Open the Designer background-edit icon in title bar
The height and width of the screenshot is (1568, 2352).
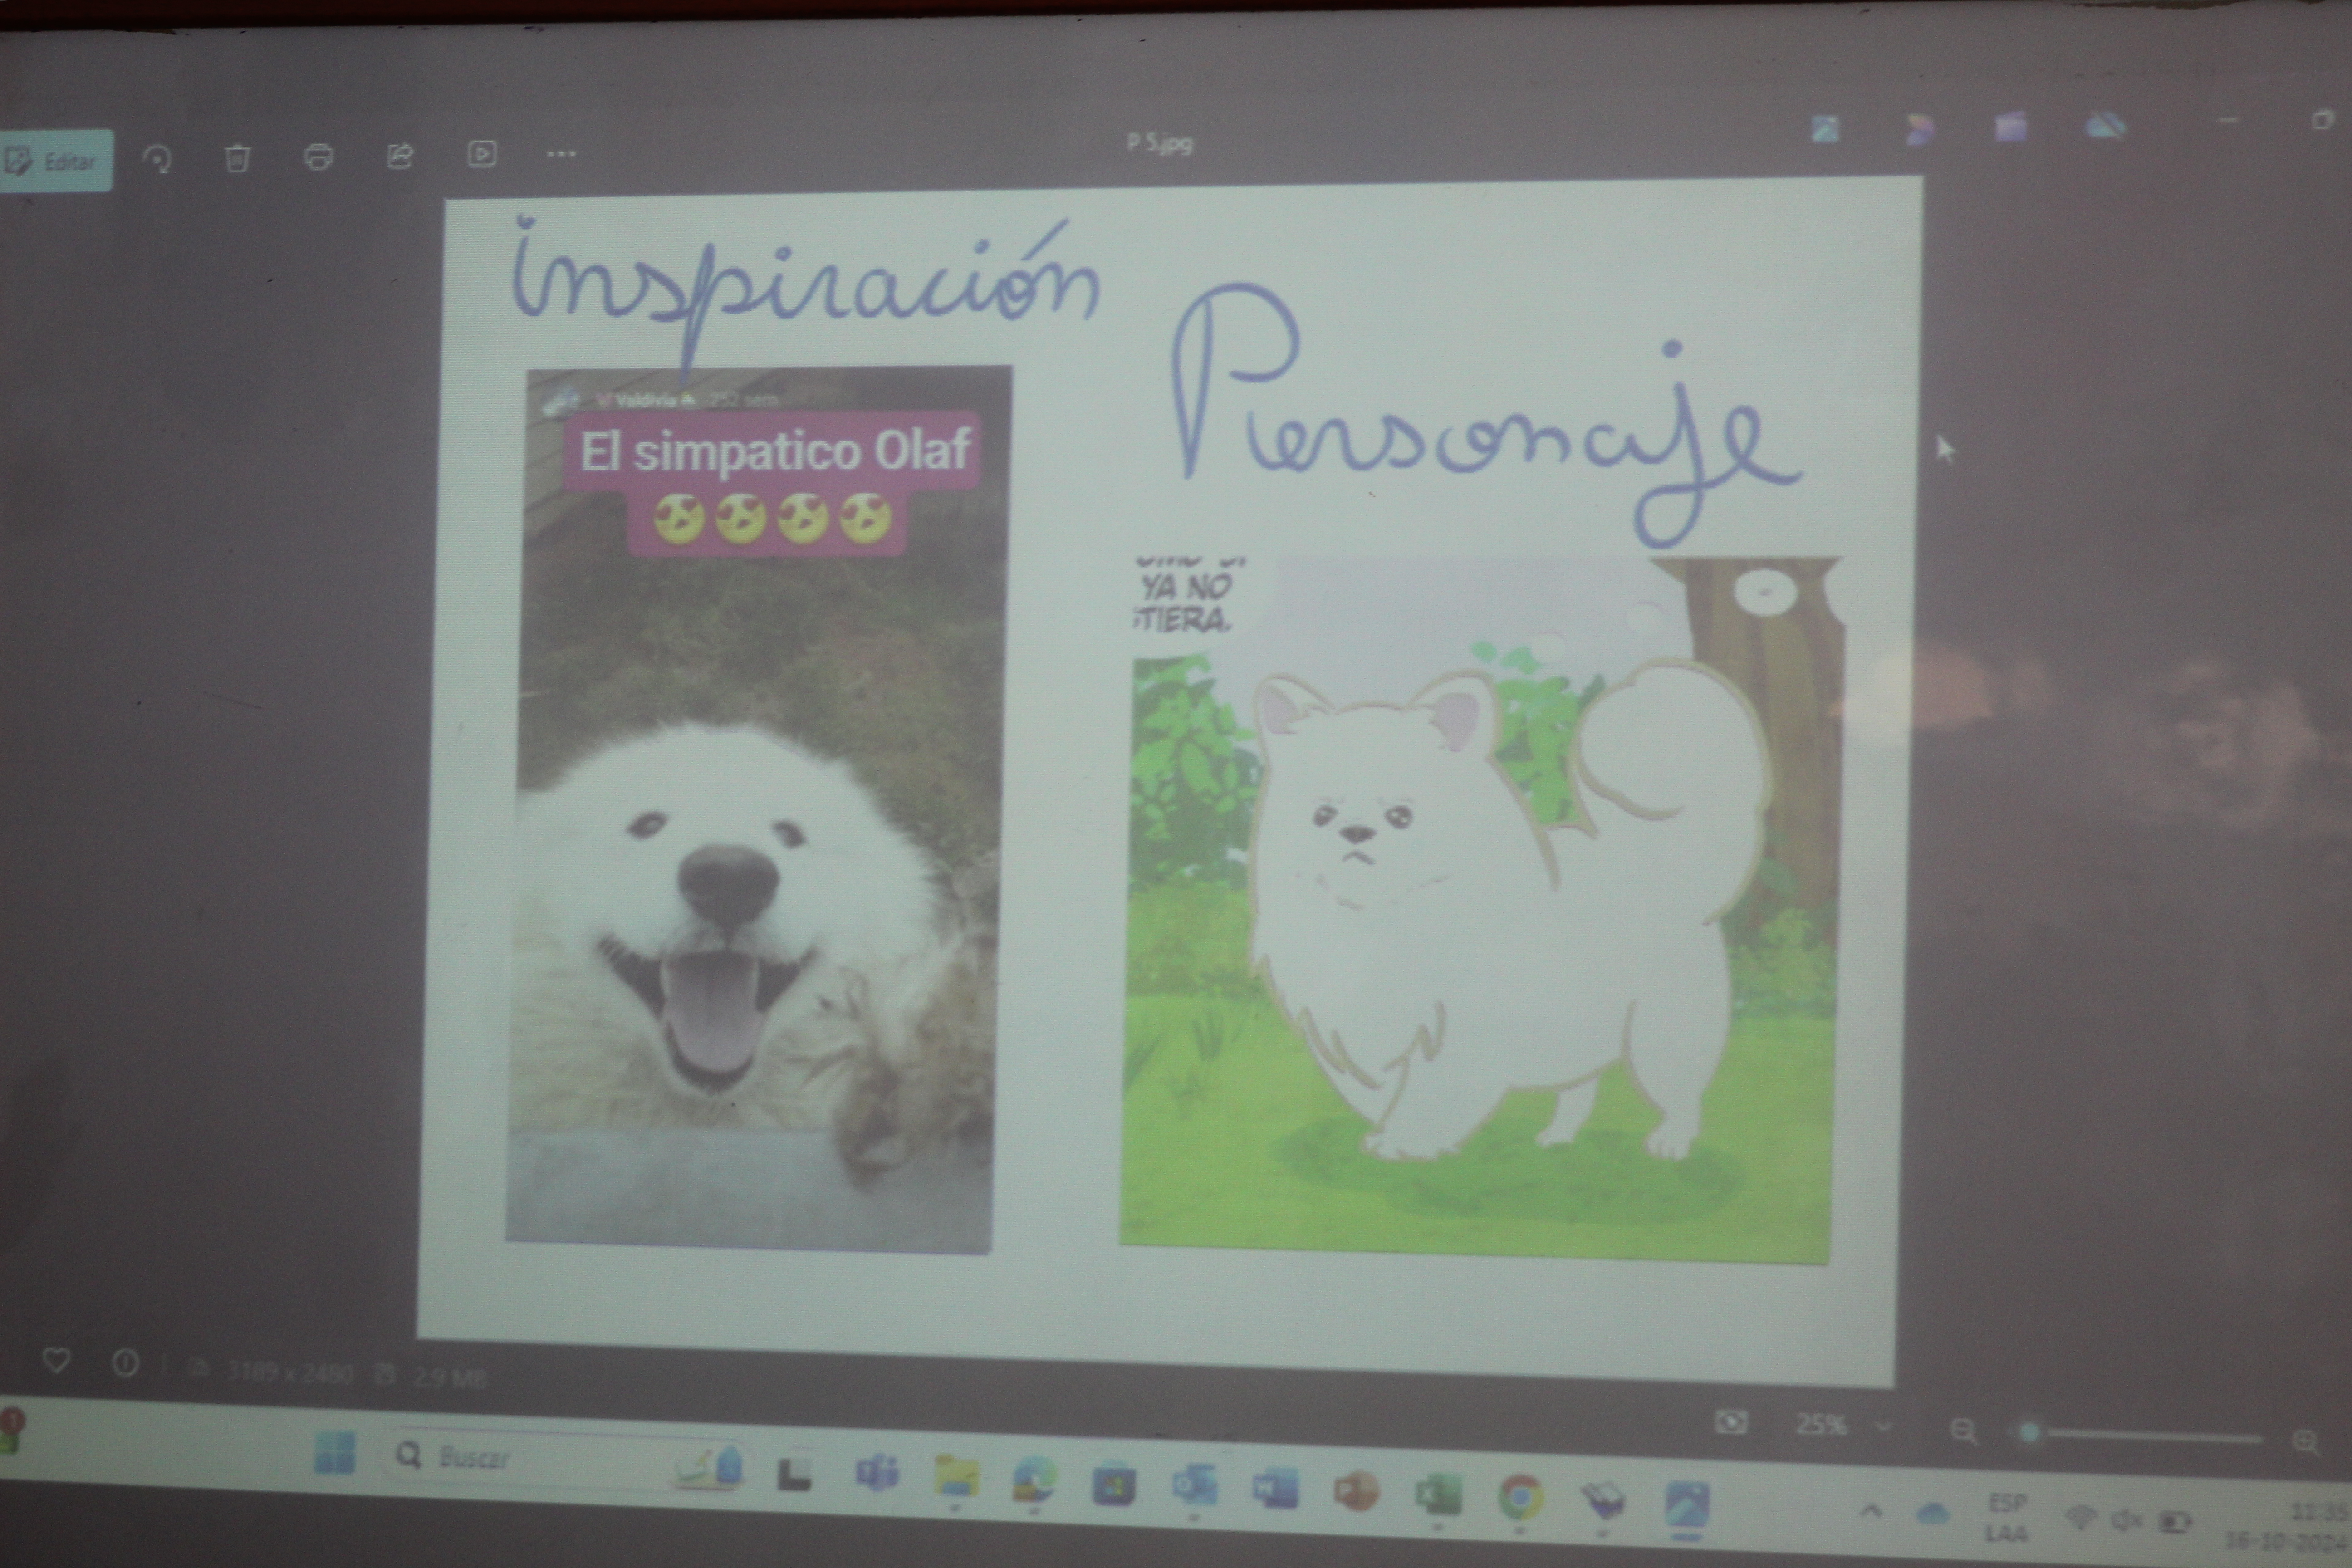(1824, 129)
